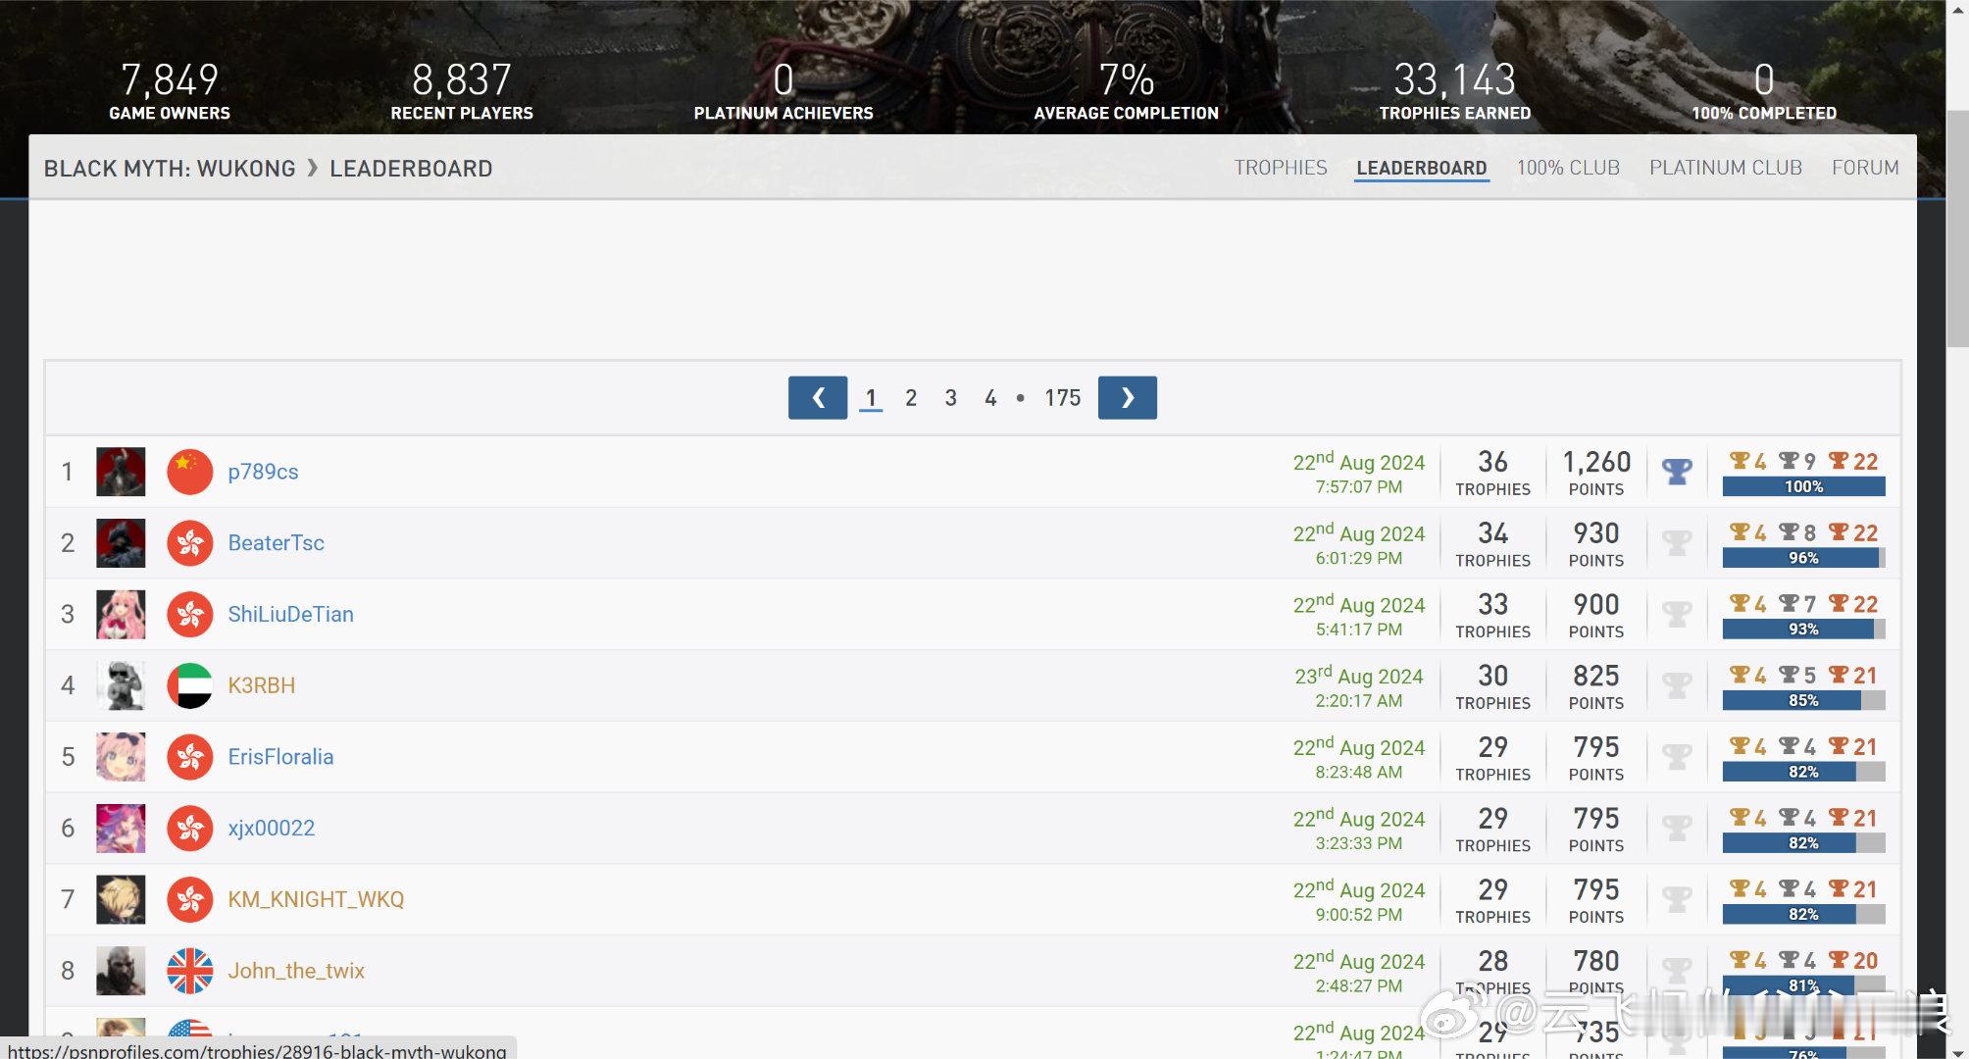Go to next leaderboard page arrow
Viewport: 1969px width, 1059px height.
point(1127,397)
